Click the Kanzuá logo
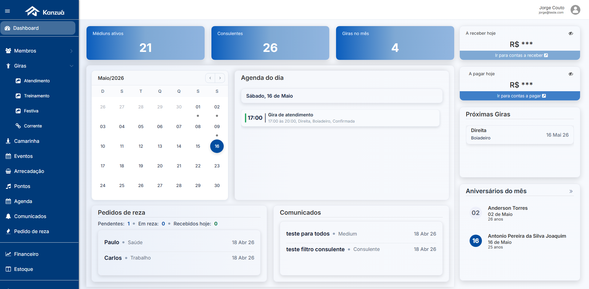 (x=45, y=11)
